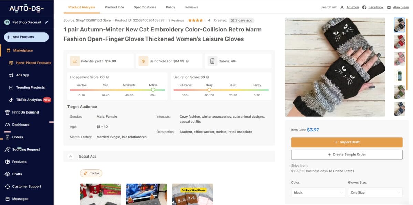Click the Engagement Score scale marker
The height and width of the screenshot is (205, 413).
[153, 90]
